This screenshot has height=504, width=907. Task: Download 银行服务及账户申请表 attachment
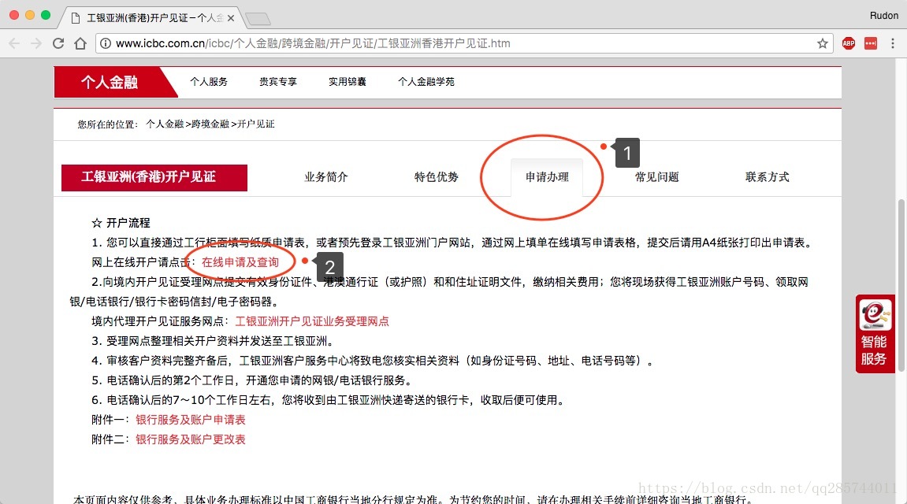coord(191,420)
